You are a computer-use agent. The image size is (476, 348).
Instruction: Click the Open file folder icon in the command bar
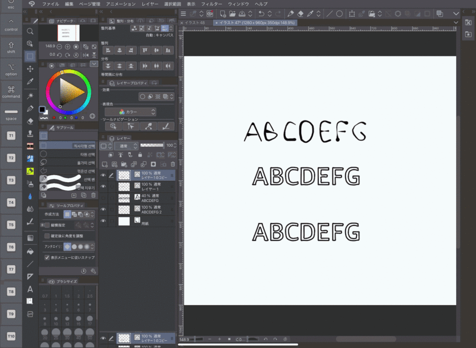232,14
